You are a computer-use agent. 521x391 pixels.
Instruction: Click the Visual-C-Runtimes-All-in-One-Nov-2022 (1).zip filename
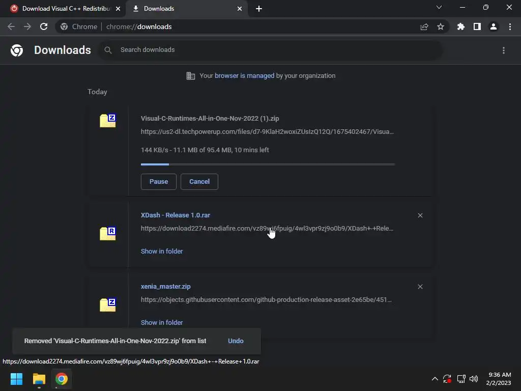210,118
